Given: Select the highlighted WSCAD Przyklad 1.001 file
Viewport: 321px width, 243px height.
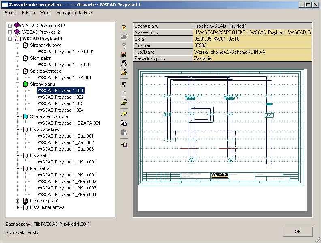Looking at the screenshot, I should point(61,90).
